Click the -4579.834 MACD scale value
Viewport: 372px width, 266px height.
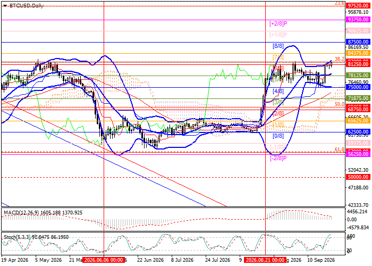click(x=358, y=228)
